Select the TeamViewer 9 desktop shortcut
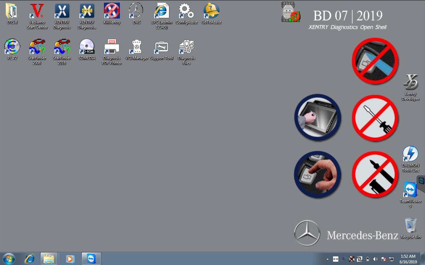This screenshot has width=425, height=265. (x=411, y=195)
